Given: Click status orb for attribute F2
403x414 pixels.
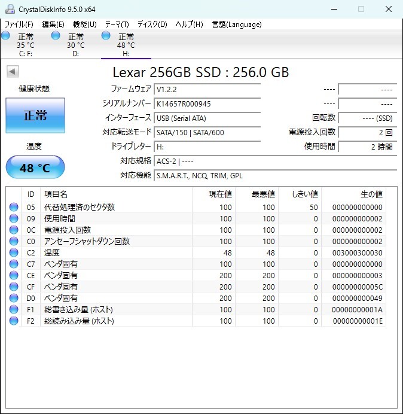Looking at the screenshot, I should [14, 321].
